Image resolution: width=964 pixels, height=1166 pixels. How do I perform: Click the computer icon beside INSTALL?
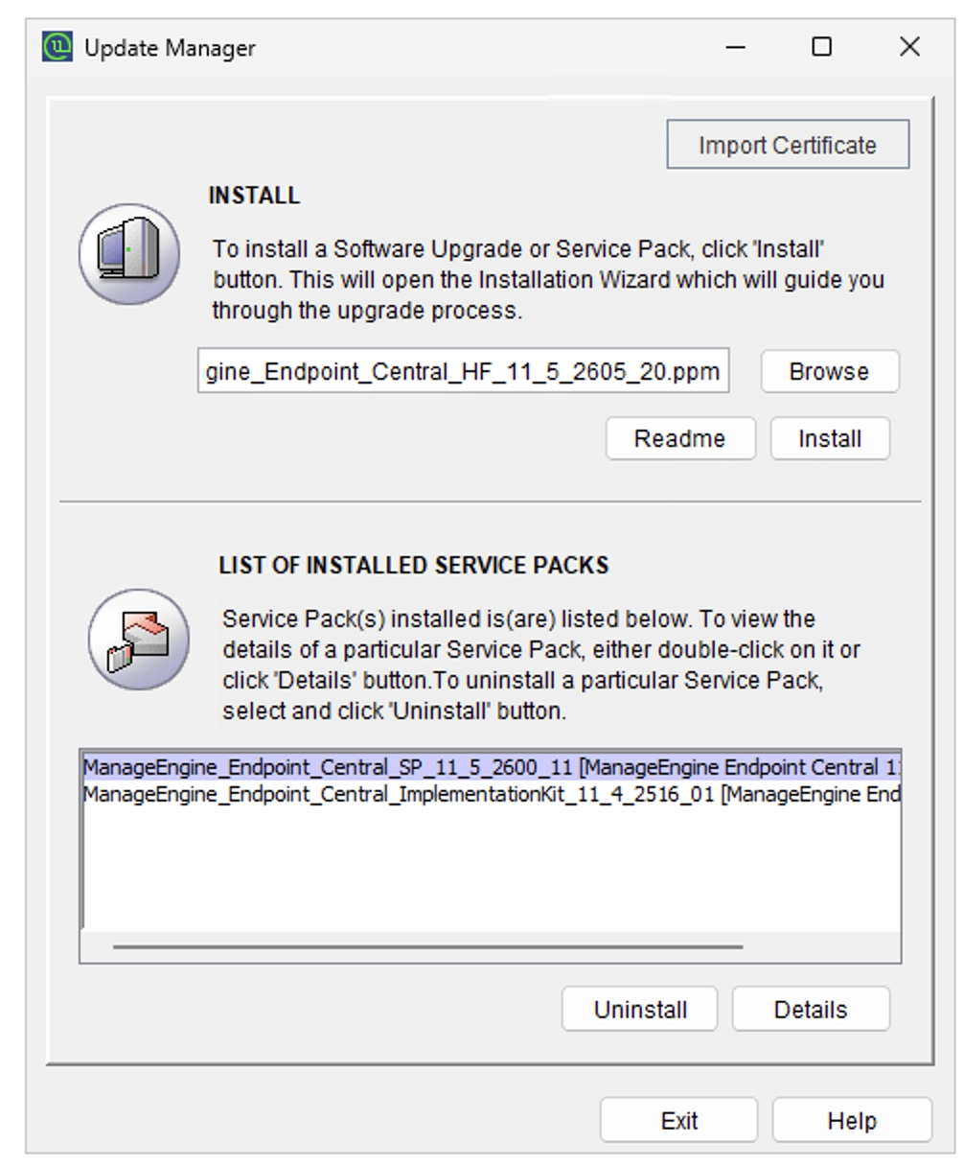pyautogui.click(x=129, y=254)
